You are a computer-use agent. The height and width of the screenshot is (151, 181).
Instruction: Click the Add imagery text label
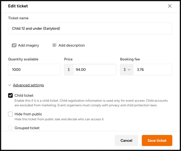pyautogui.click(x=29, y=45)
